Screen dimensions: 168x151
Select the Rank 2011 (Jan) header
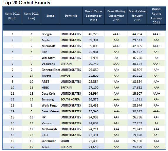(31, 16)
